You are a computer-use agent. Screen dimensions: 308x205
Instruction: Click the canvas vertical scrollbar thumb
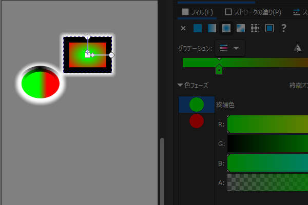[162, 171]
